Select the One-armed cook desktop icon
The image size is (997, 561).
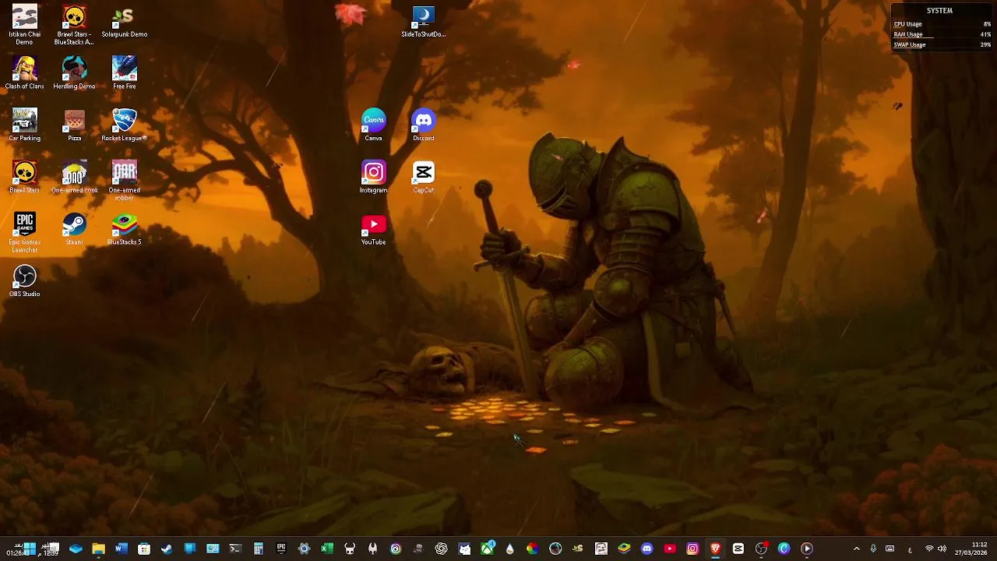pyautogui.click(x=74, y=177)
